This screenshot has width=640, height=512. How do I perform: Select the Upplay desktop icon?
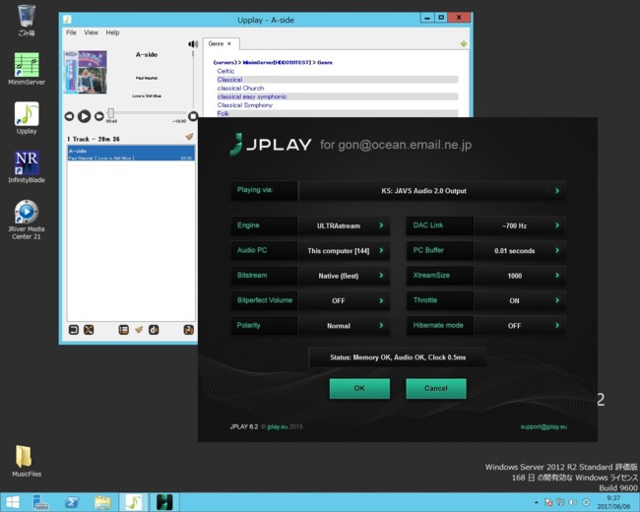click(x=27, y=118)
